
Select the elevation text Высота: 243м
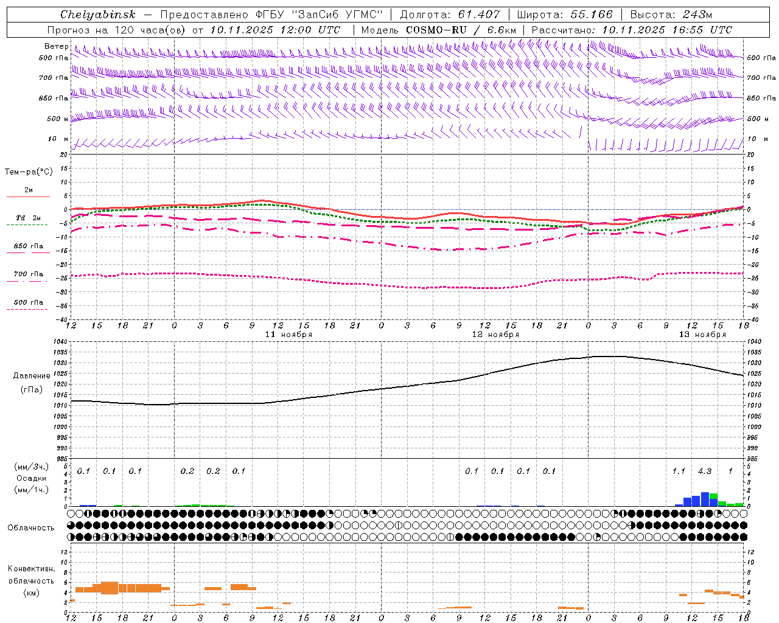pos(671,15)
